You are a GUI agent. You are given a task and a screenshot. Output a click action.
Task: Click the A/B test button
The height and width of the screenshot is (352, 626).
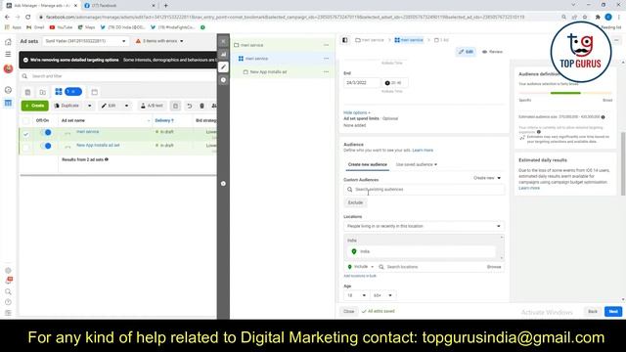point(152,106)
